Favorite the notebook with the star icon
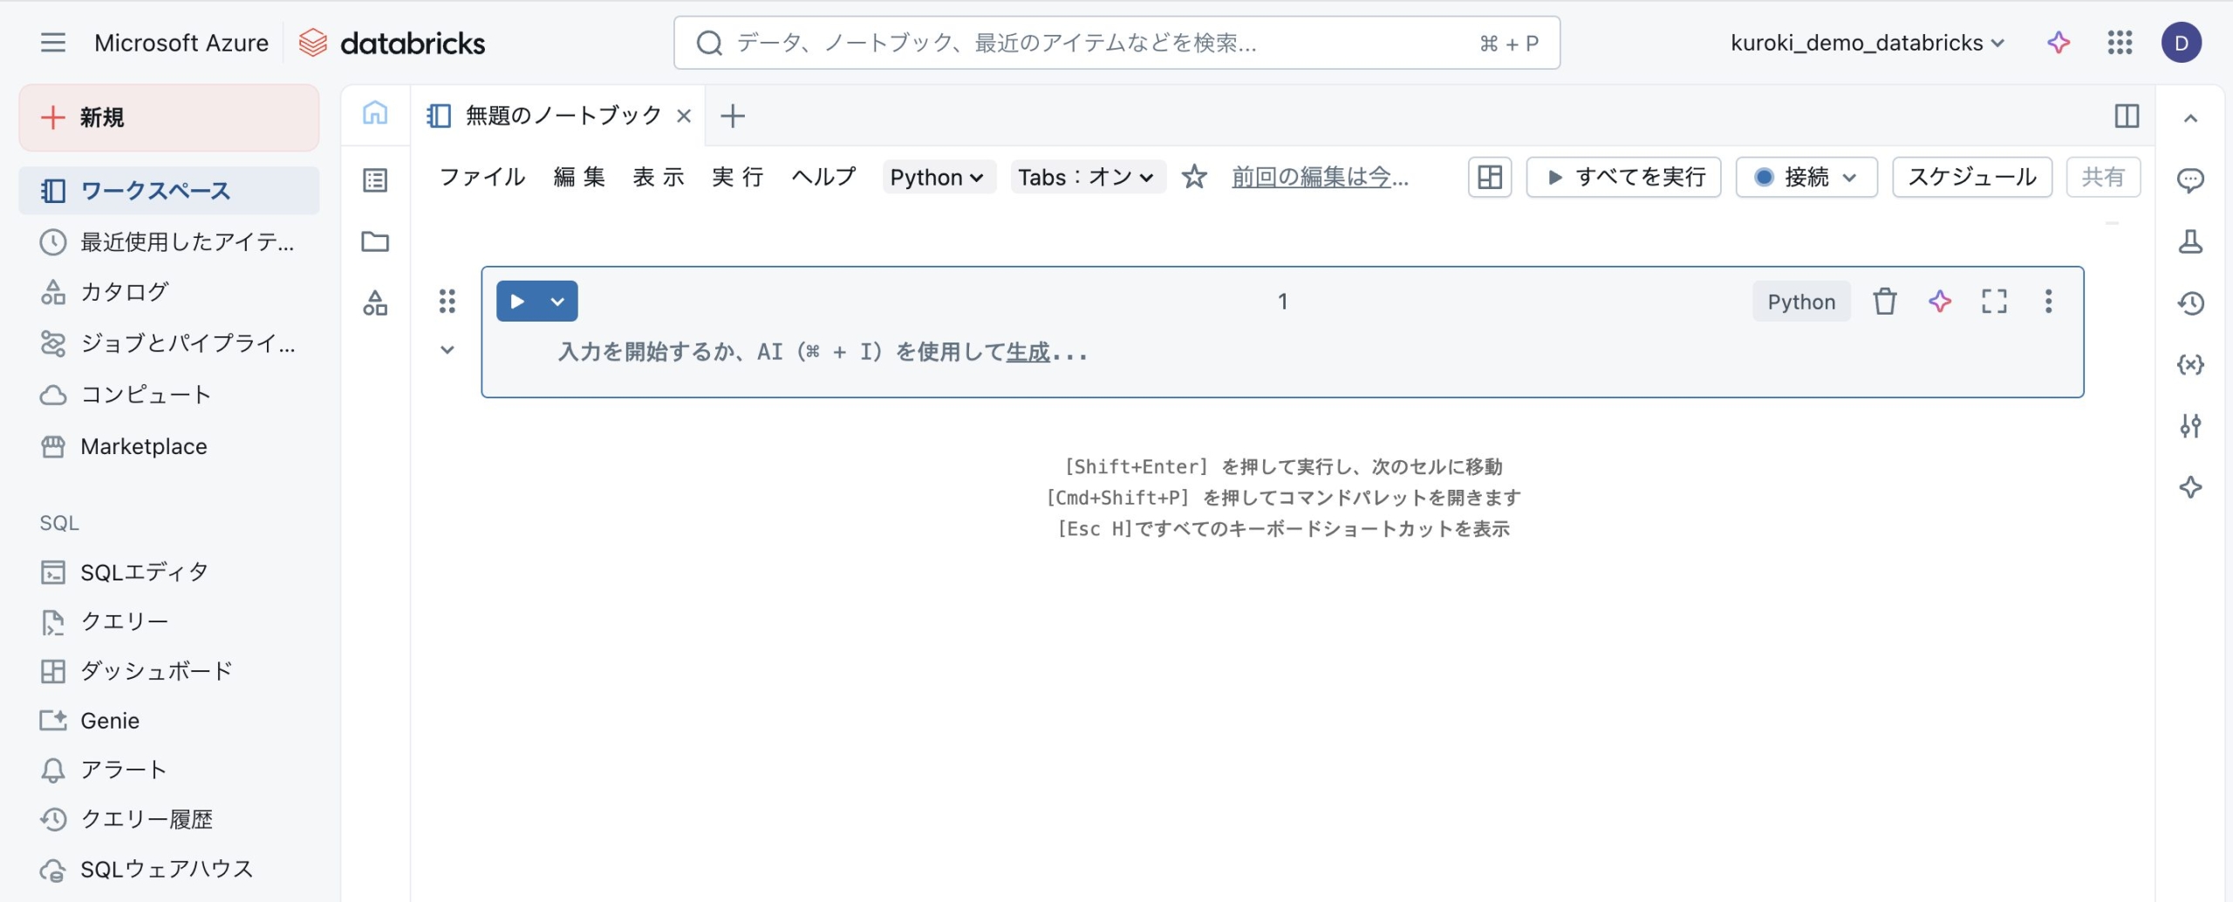The image size is (2233, 902). click(x=1193, y=177)
